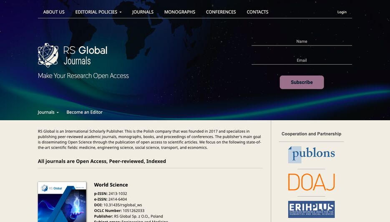Click the 'All journals are Open Access' heading
Screen dimensions: 390x222
coord(102,161)
